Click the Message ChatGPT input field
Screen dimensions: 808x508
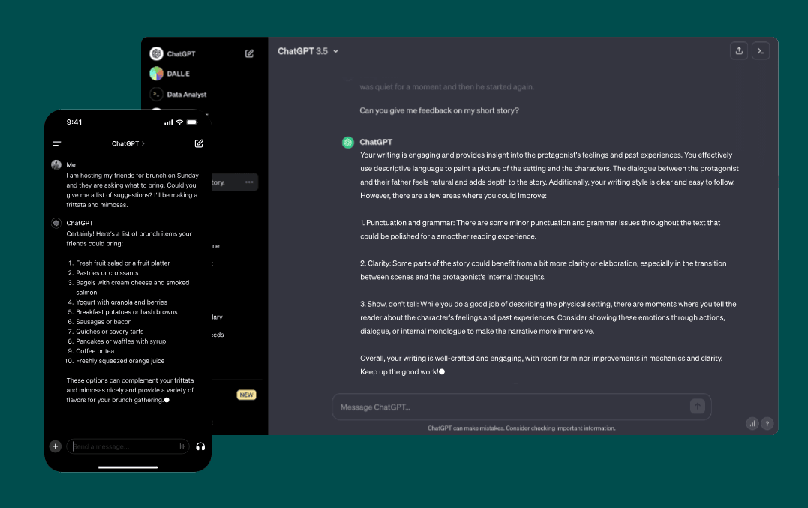[510, 407]
